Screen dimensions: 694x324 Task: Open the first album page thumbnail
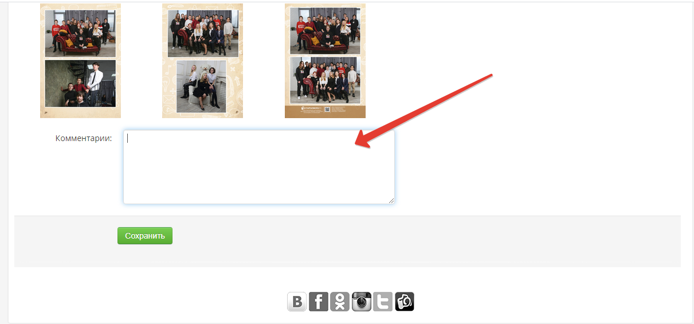[80, 61]
